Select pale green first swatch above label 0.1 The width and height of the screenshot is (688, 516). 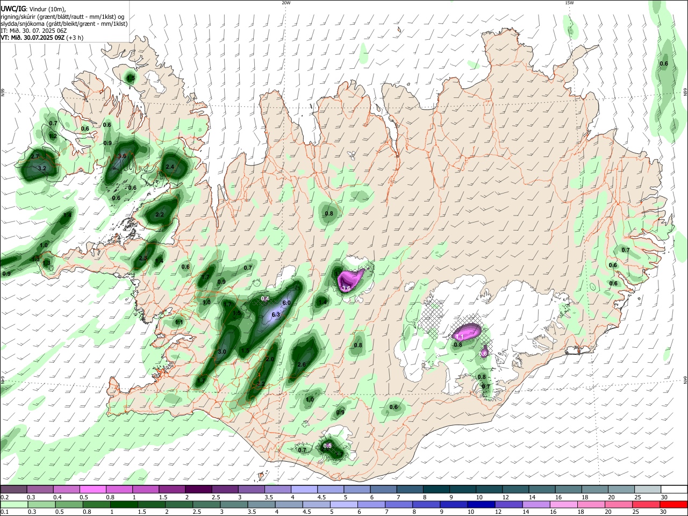click(13, 504)
